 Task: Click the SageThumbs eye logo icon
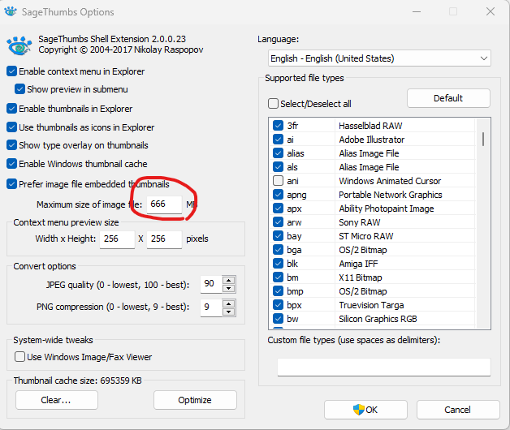[19, 45]
